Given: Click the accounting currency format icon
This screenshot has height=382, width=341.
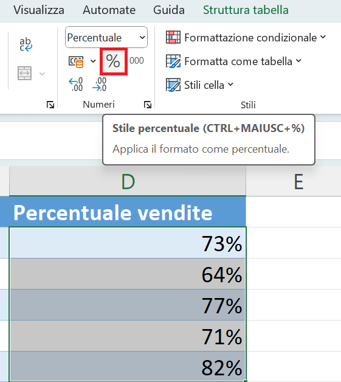Looking at the screenshot, I should 76,61.
